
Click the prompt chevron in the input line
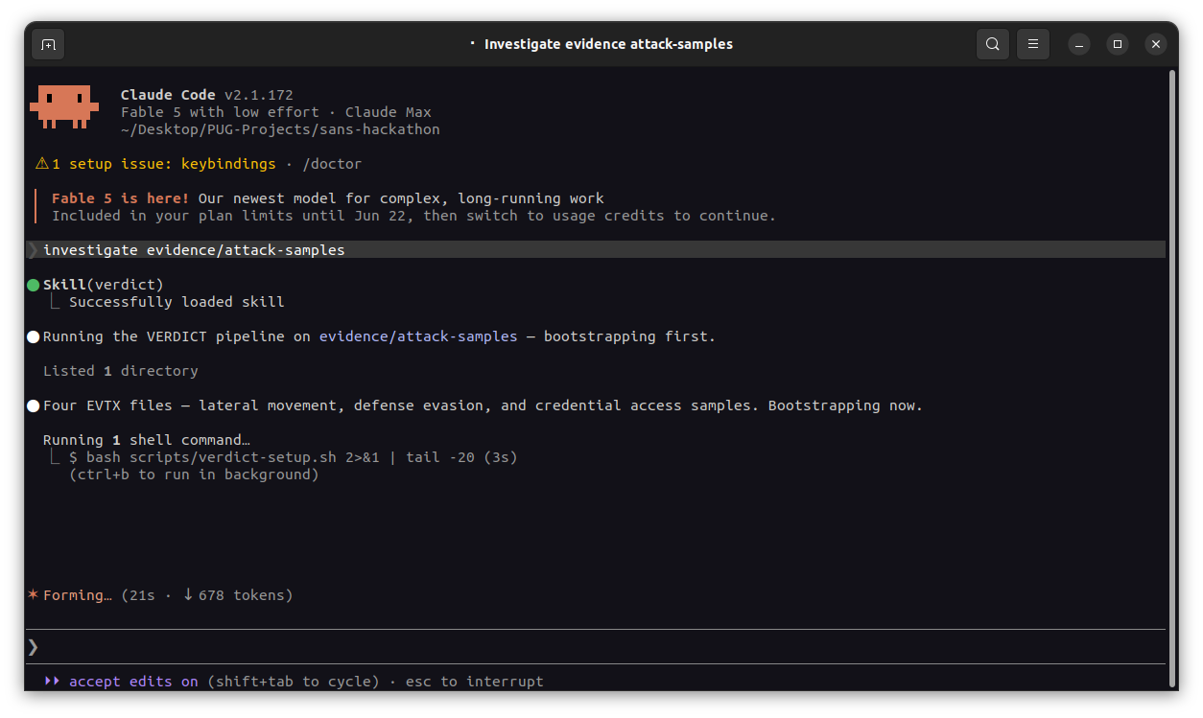tap(33, 647)
